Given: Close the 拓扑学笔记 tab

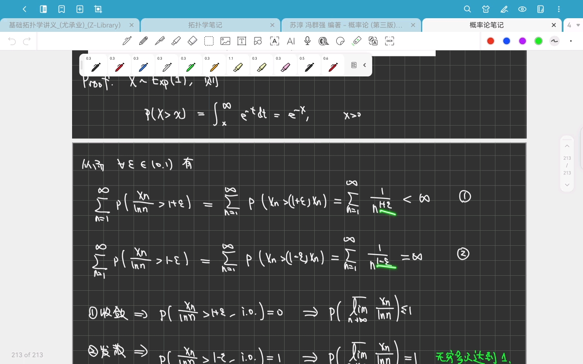Looking at the screenshot, I should pyautogui.click(x=272, y=25).
